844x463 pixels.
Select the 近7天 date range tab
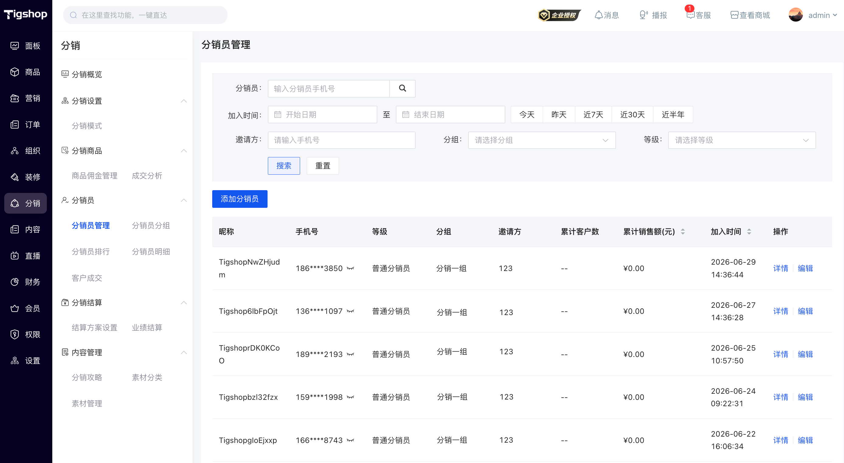click(x=593, y=115)
